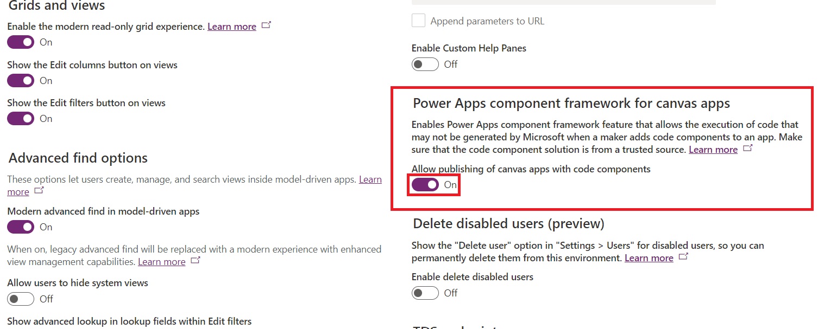Open external link icon in Power Apps component framework section

click(748, 148)
